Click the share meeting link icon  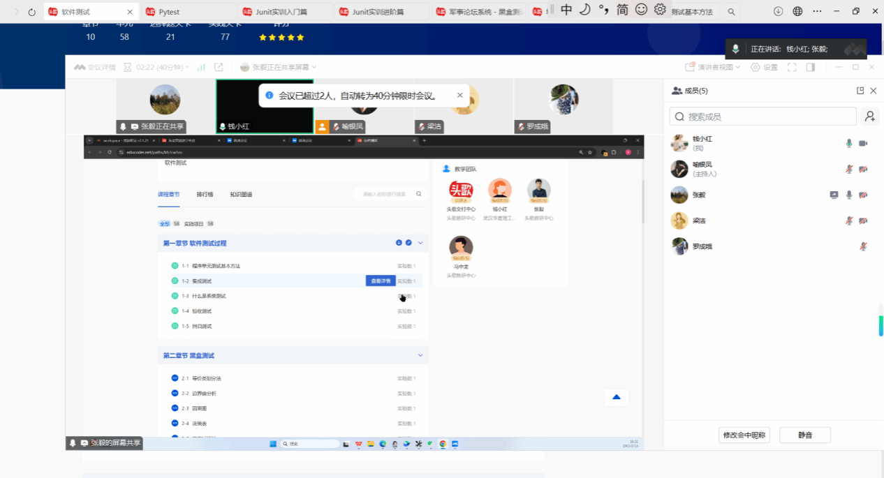click(x=219, y=68)
